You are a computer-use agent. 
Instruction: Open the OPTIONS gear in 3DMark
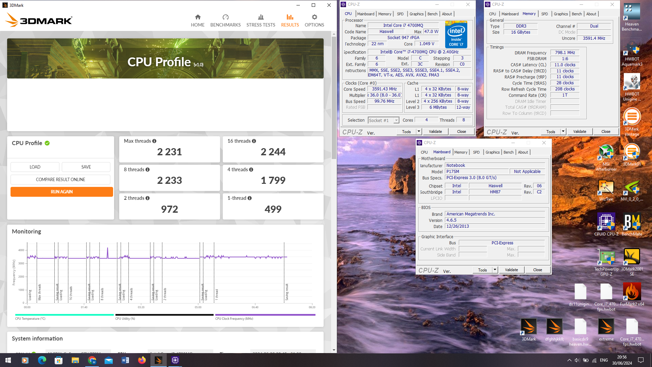[x=314, y=21]
